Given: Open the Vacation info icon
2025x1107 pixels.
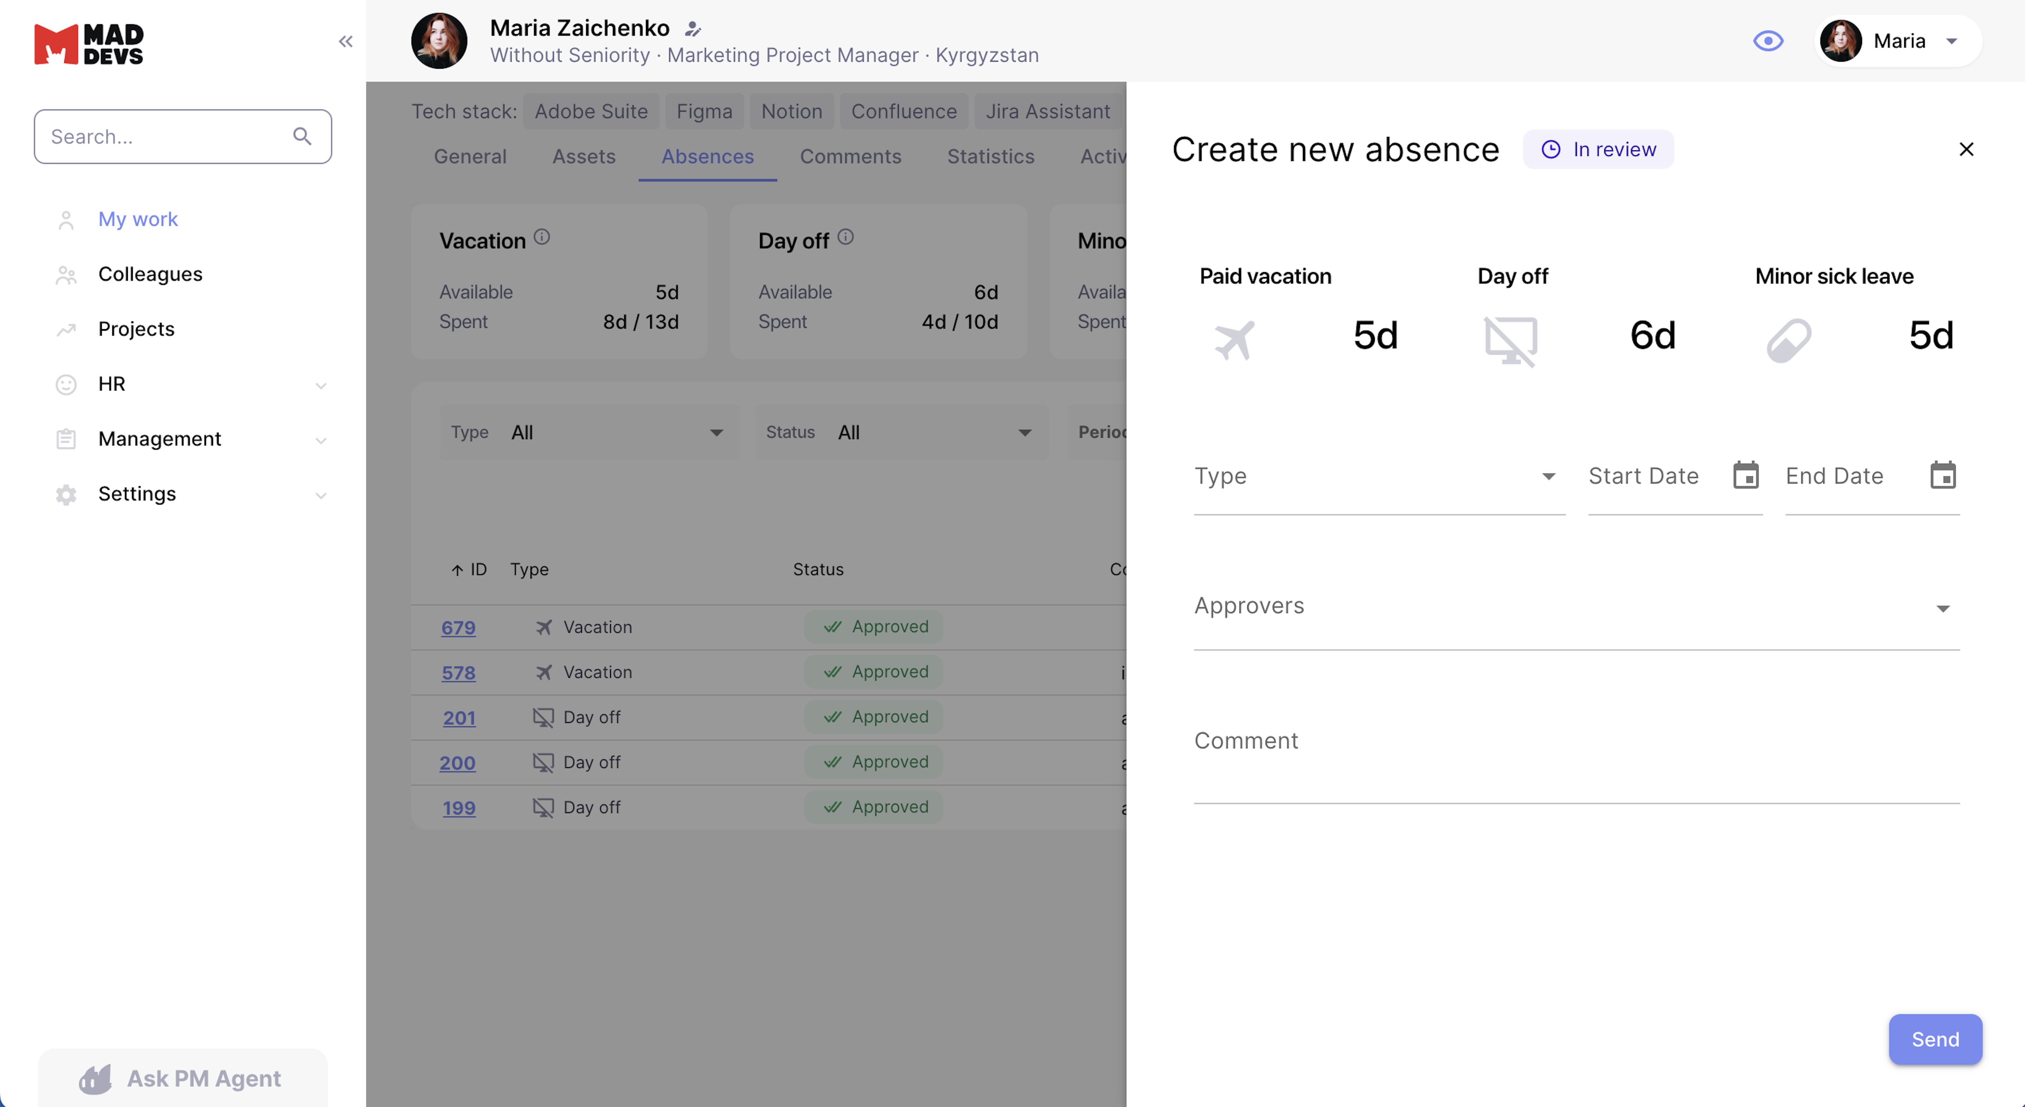Looking at the screenshot, I should pos(541,237).
